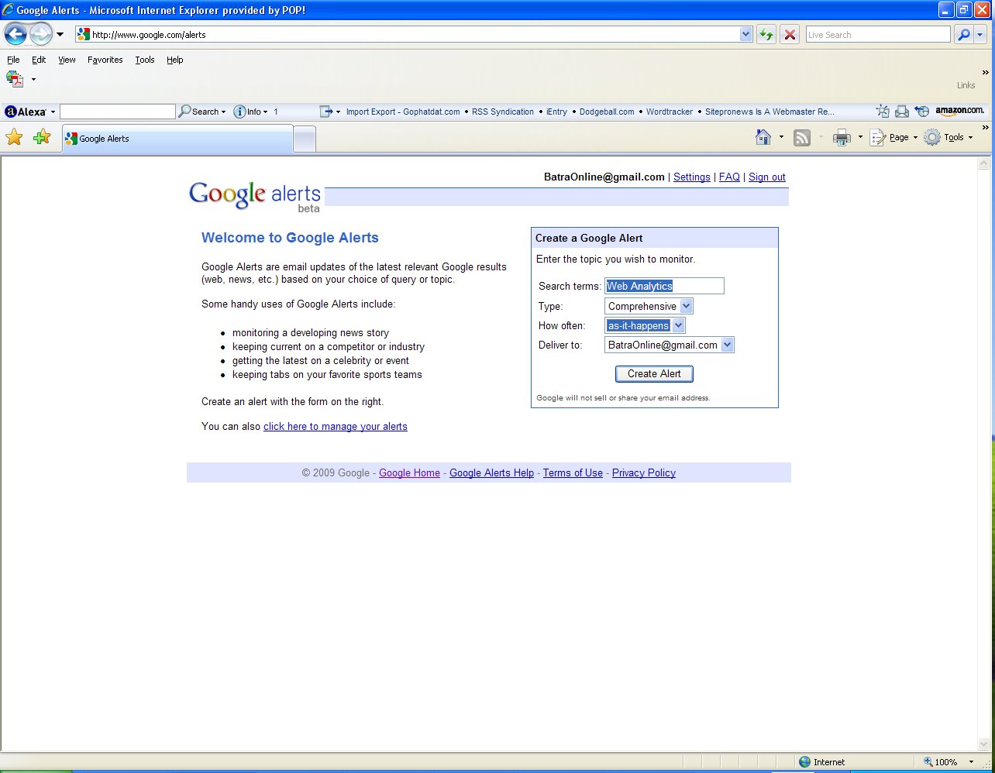Click inside the Search terms field
The height and width of the screenshot is (773, 995).
coord(664,286)
